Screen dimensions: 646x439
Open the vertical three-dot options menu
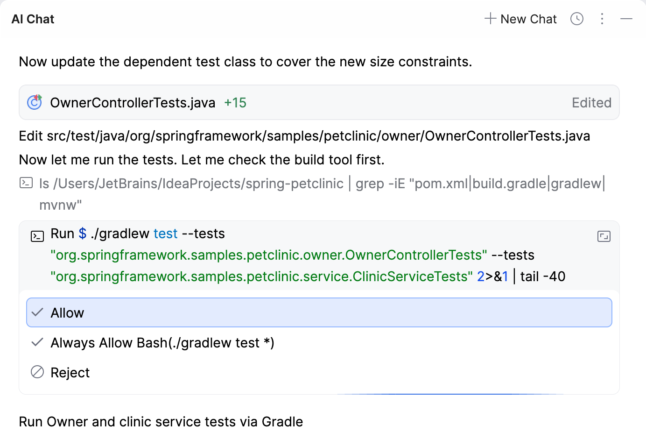[602, 19]
